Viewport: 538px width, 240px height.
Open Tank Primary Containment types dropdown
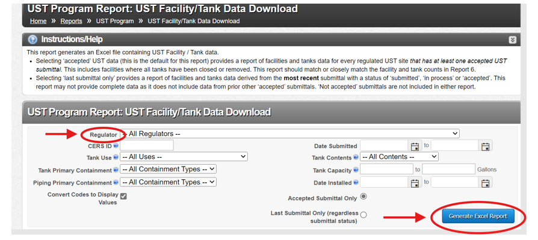tap(168, 169)
